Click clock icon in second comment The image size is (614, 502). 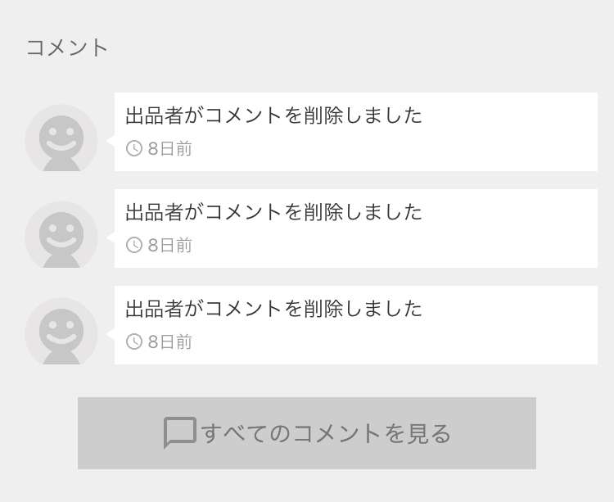pos(134,245)
